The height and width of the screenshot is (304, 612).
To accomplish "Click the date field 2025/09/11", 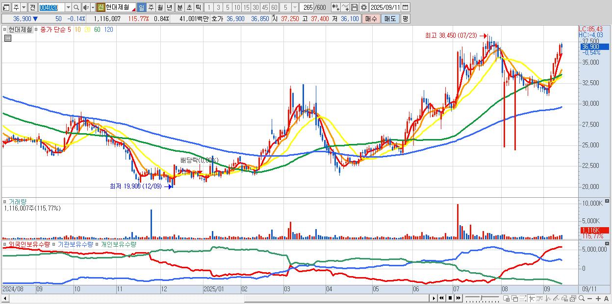I will pos(385,7).
